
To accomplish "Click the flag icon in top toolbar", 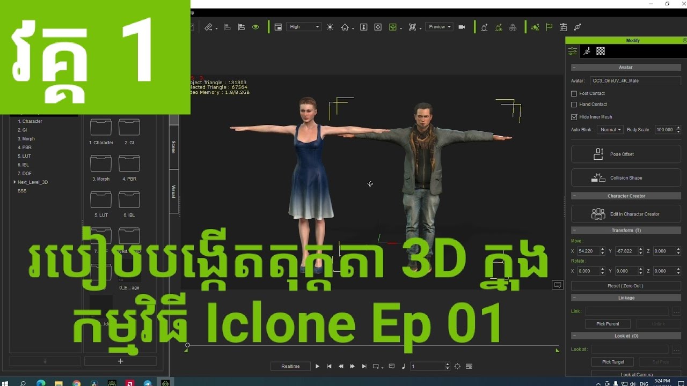I will (x=549, y=27).
